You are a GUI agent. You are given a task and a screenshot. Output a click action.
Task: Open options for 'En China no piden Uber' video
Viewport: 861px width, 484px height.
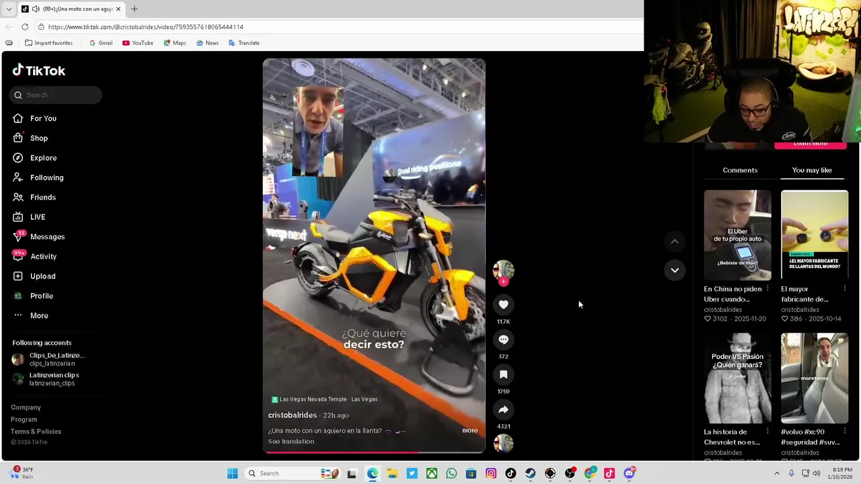click(x=768, y=289)
